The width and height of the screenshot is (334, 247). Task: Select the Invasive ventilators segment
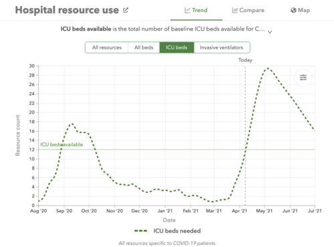click(x=222, y=47)
